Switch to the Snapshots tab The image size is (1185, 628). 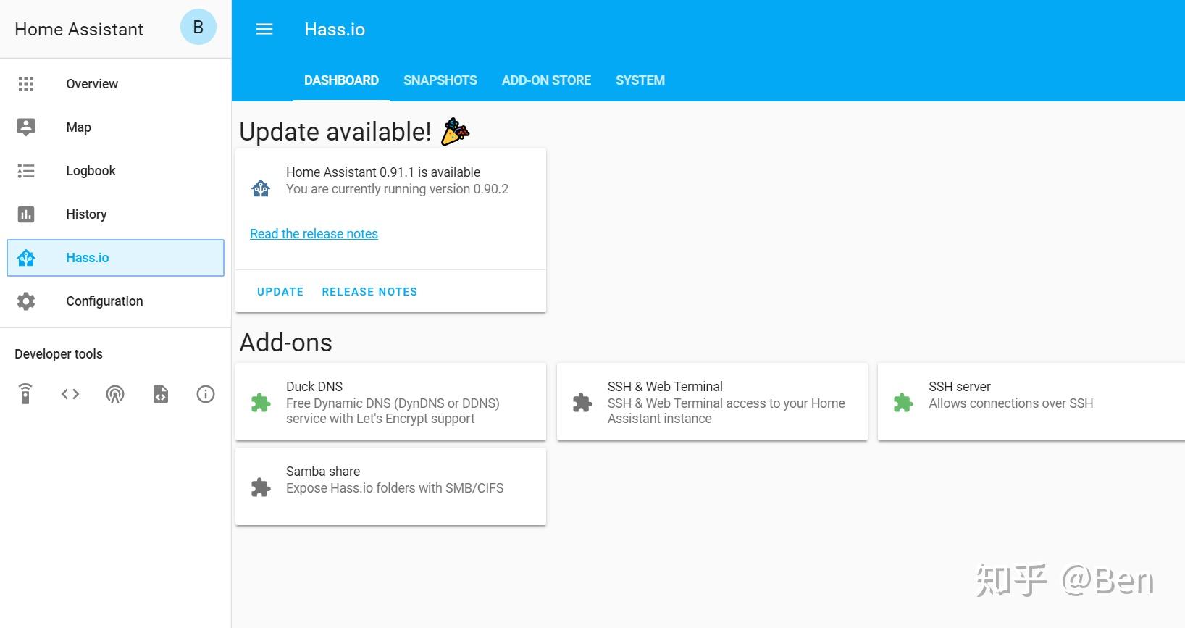point(440,80)
